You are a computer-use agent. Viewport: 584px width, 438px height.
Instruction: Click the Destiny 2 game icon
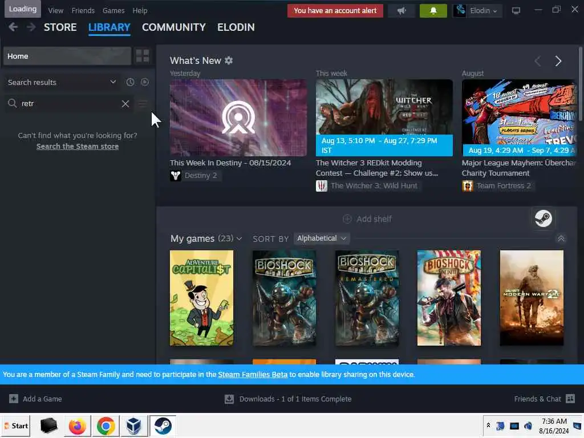[x=176, y=176]
